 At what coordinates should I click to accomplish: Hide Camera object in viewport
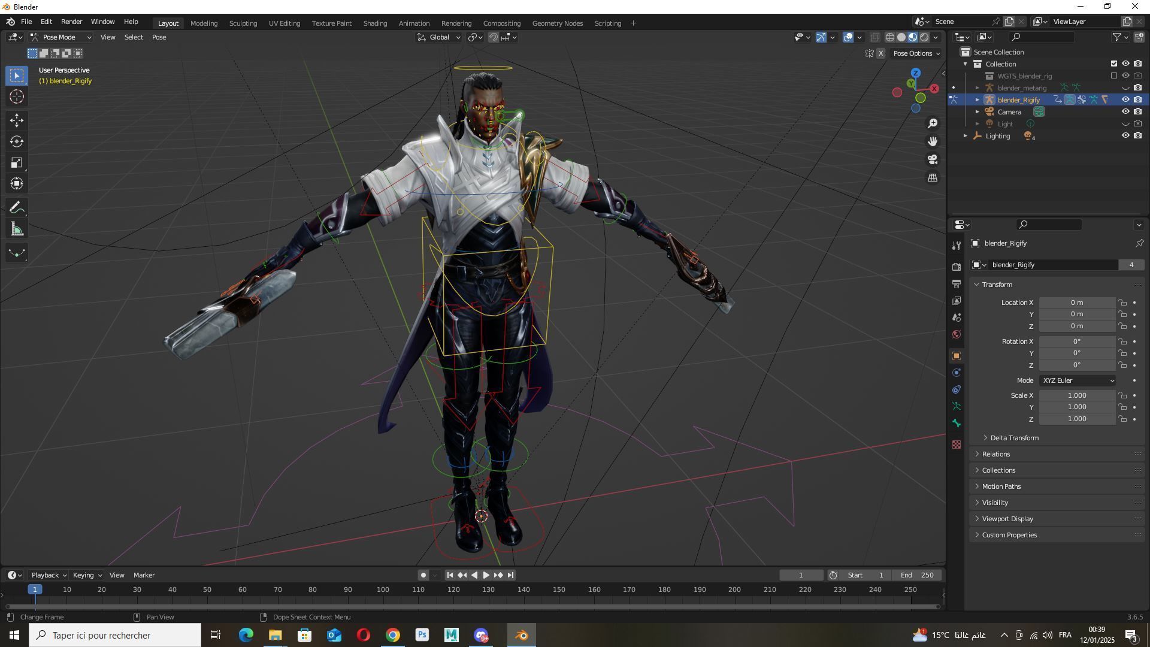(1125, 111)
